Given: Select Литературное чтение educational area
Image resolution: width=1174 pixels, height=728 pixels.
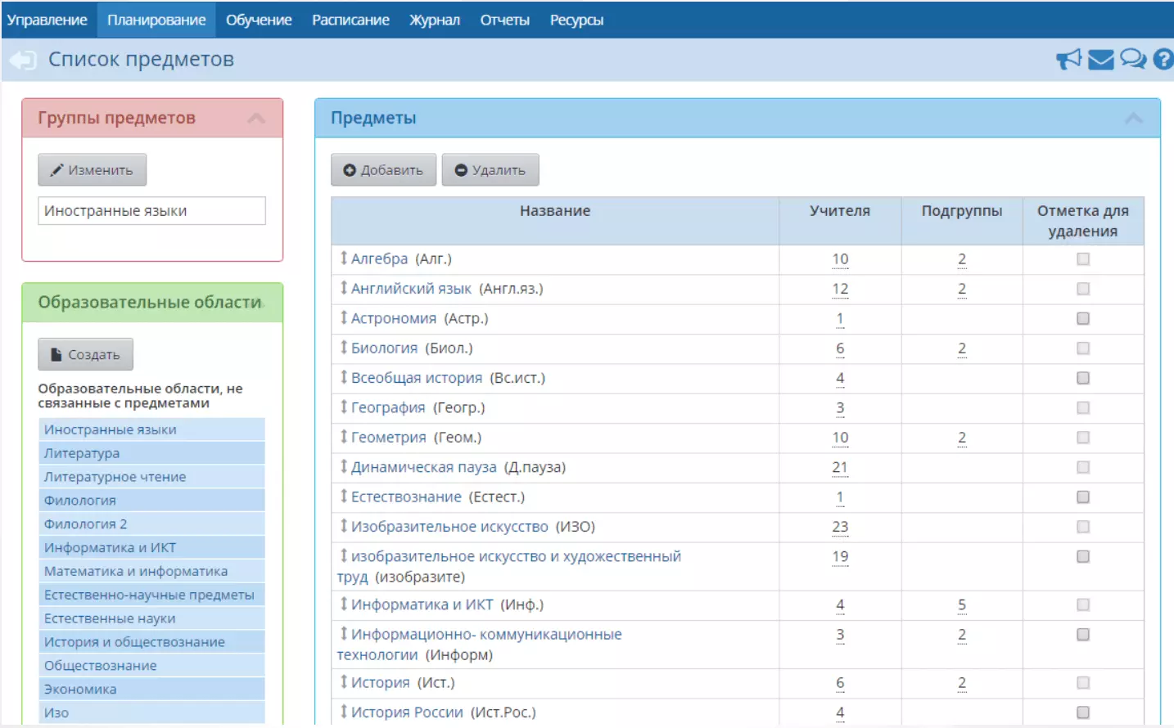Looking at the screenshot, I should 151,477.
